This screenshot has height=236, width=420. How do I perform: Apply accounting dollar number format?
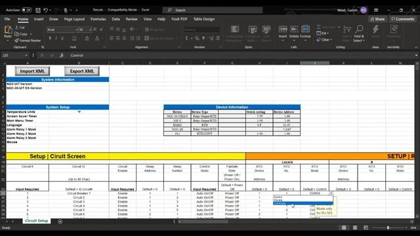(186, 39)
